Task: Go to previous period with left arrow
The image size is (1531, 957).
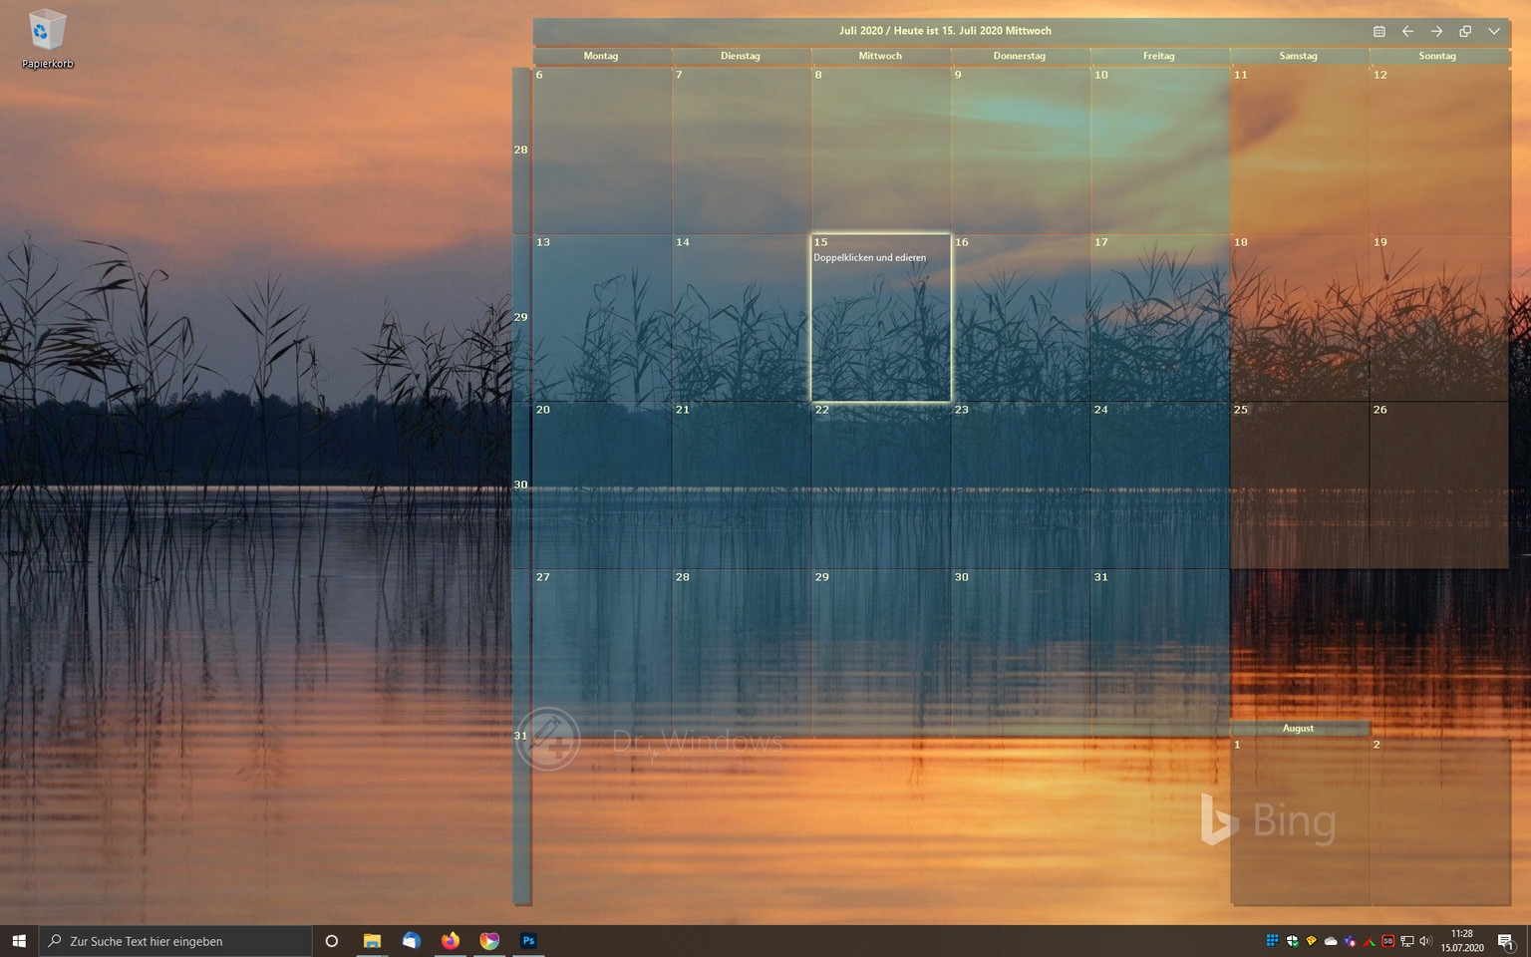Action: click(1407, 31)
